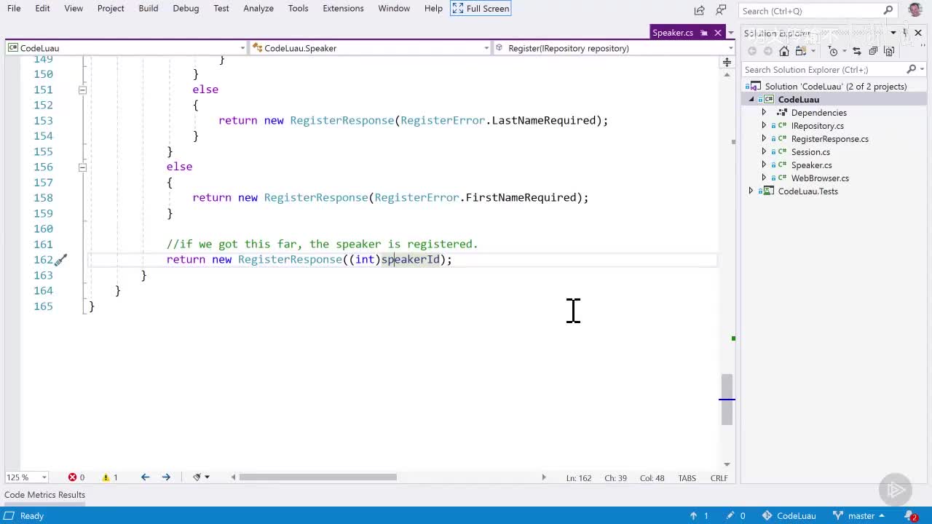Expand the WebBrowser.cs node
The image size is (932, 524).
pyautogui.click(x=764, y=178)
